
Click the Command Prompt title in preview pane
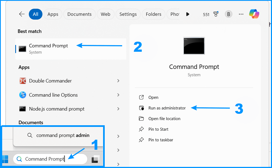[194, 67]
